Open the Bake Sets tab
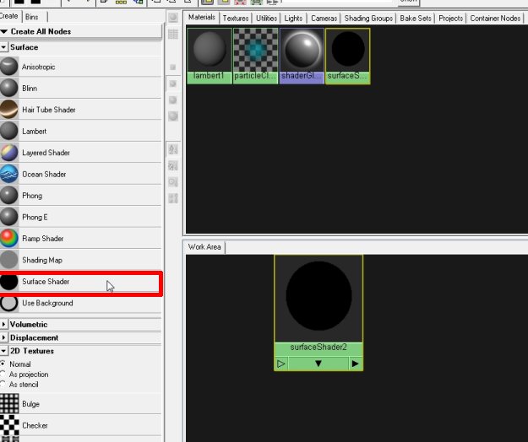The image size is (528, 442). pos(416,19)
